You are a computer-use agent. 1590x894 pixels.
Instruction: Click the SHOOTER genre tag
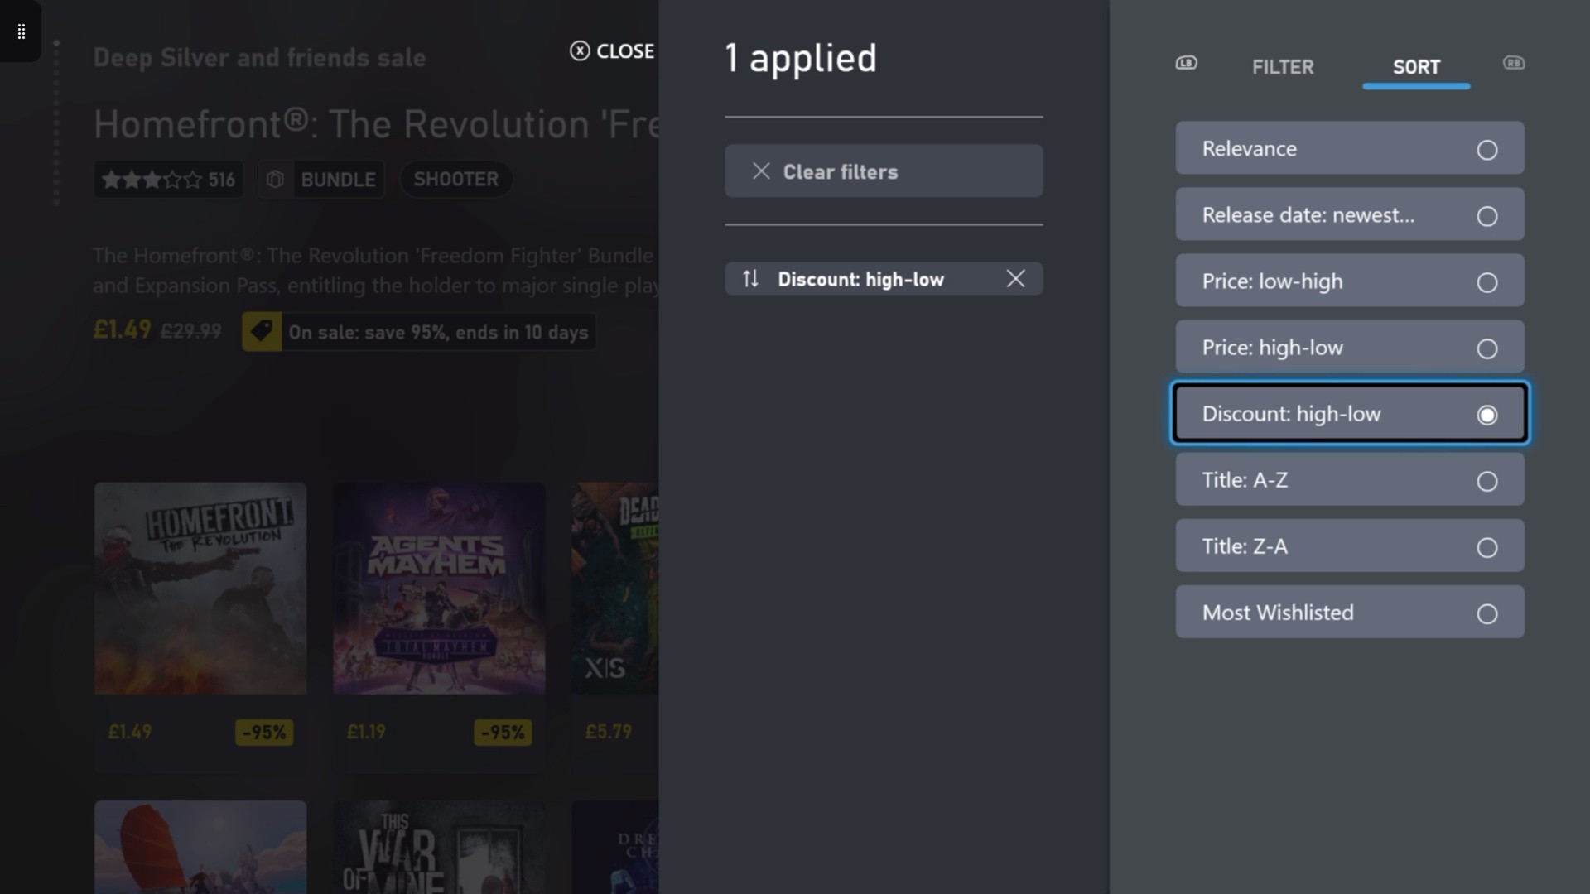click(x=455, y=180)
